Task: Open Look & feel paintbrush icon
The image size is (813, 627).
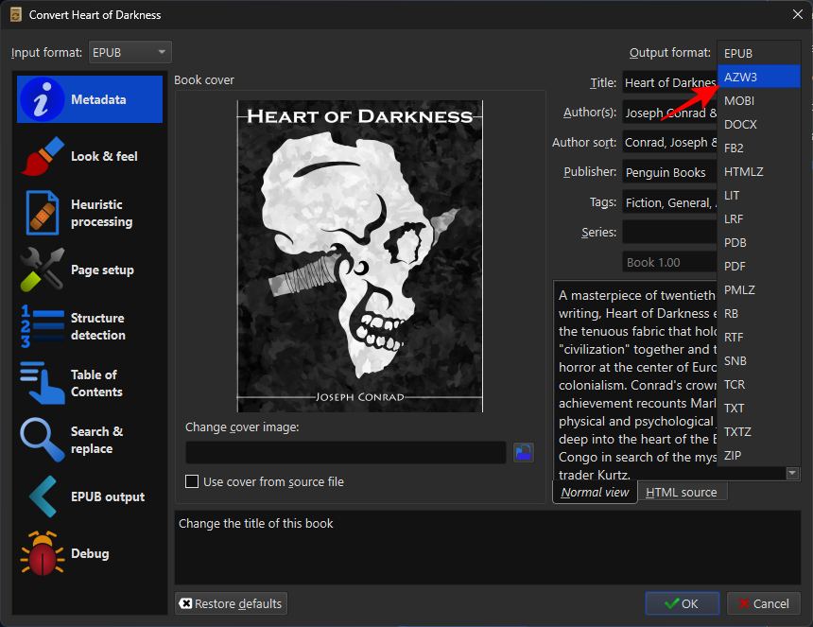Action: tap(43, 156)
